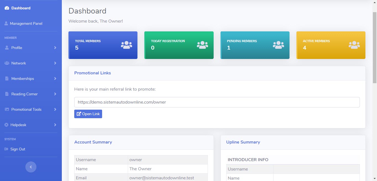Image resolution: width=377 pixels, height=181 pixels.
Task: Click the Dashboard gauge icon in sidebar
Action: [x=7, y=8]
